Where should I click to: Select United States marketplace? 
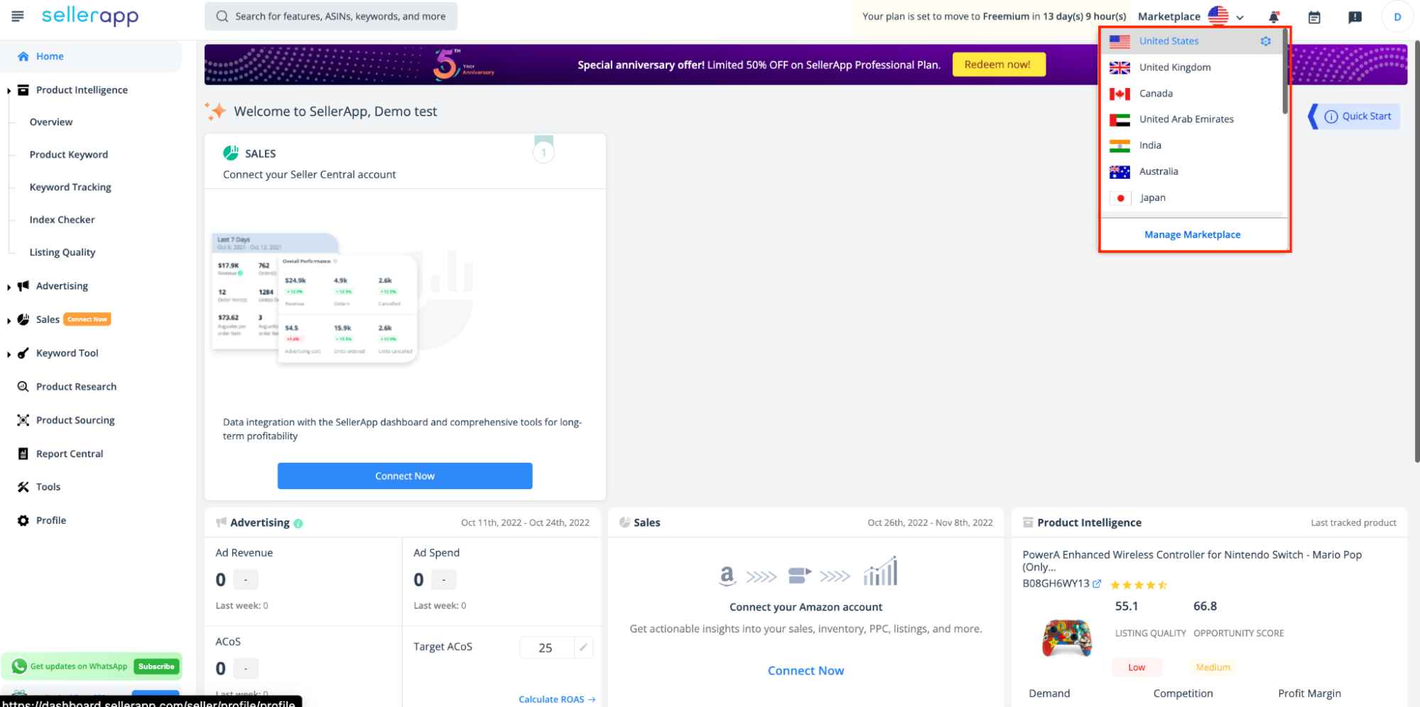pos(1191,41)
